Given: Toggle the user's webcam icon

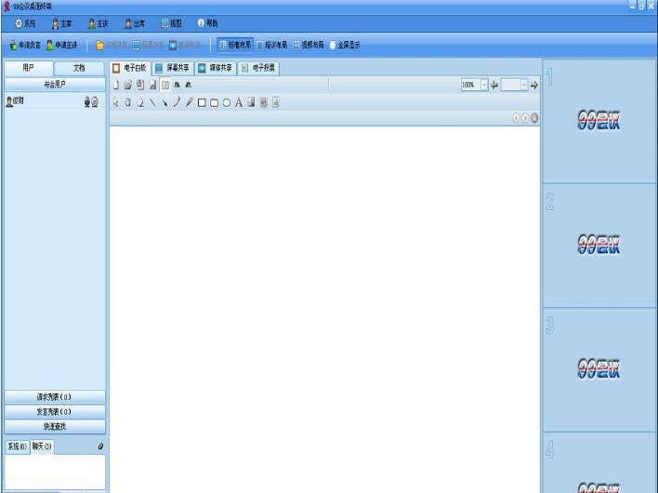Looking at the screenshot, I should (x=95, y=101).
